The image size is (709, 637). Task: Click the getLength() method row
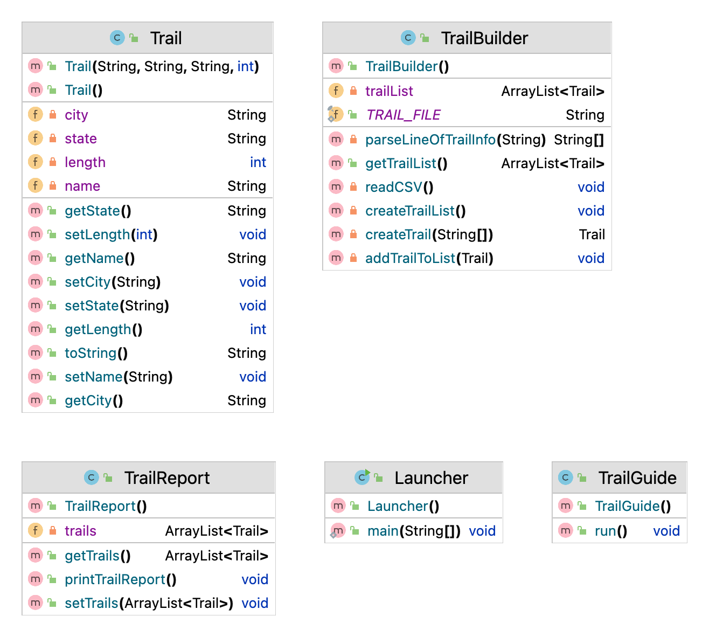148,329
